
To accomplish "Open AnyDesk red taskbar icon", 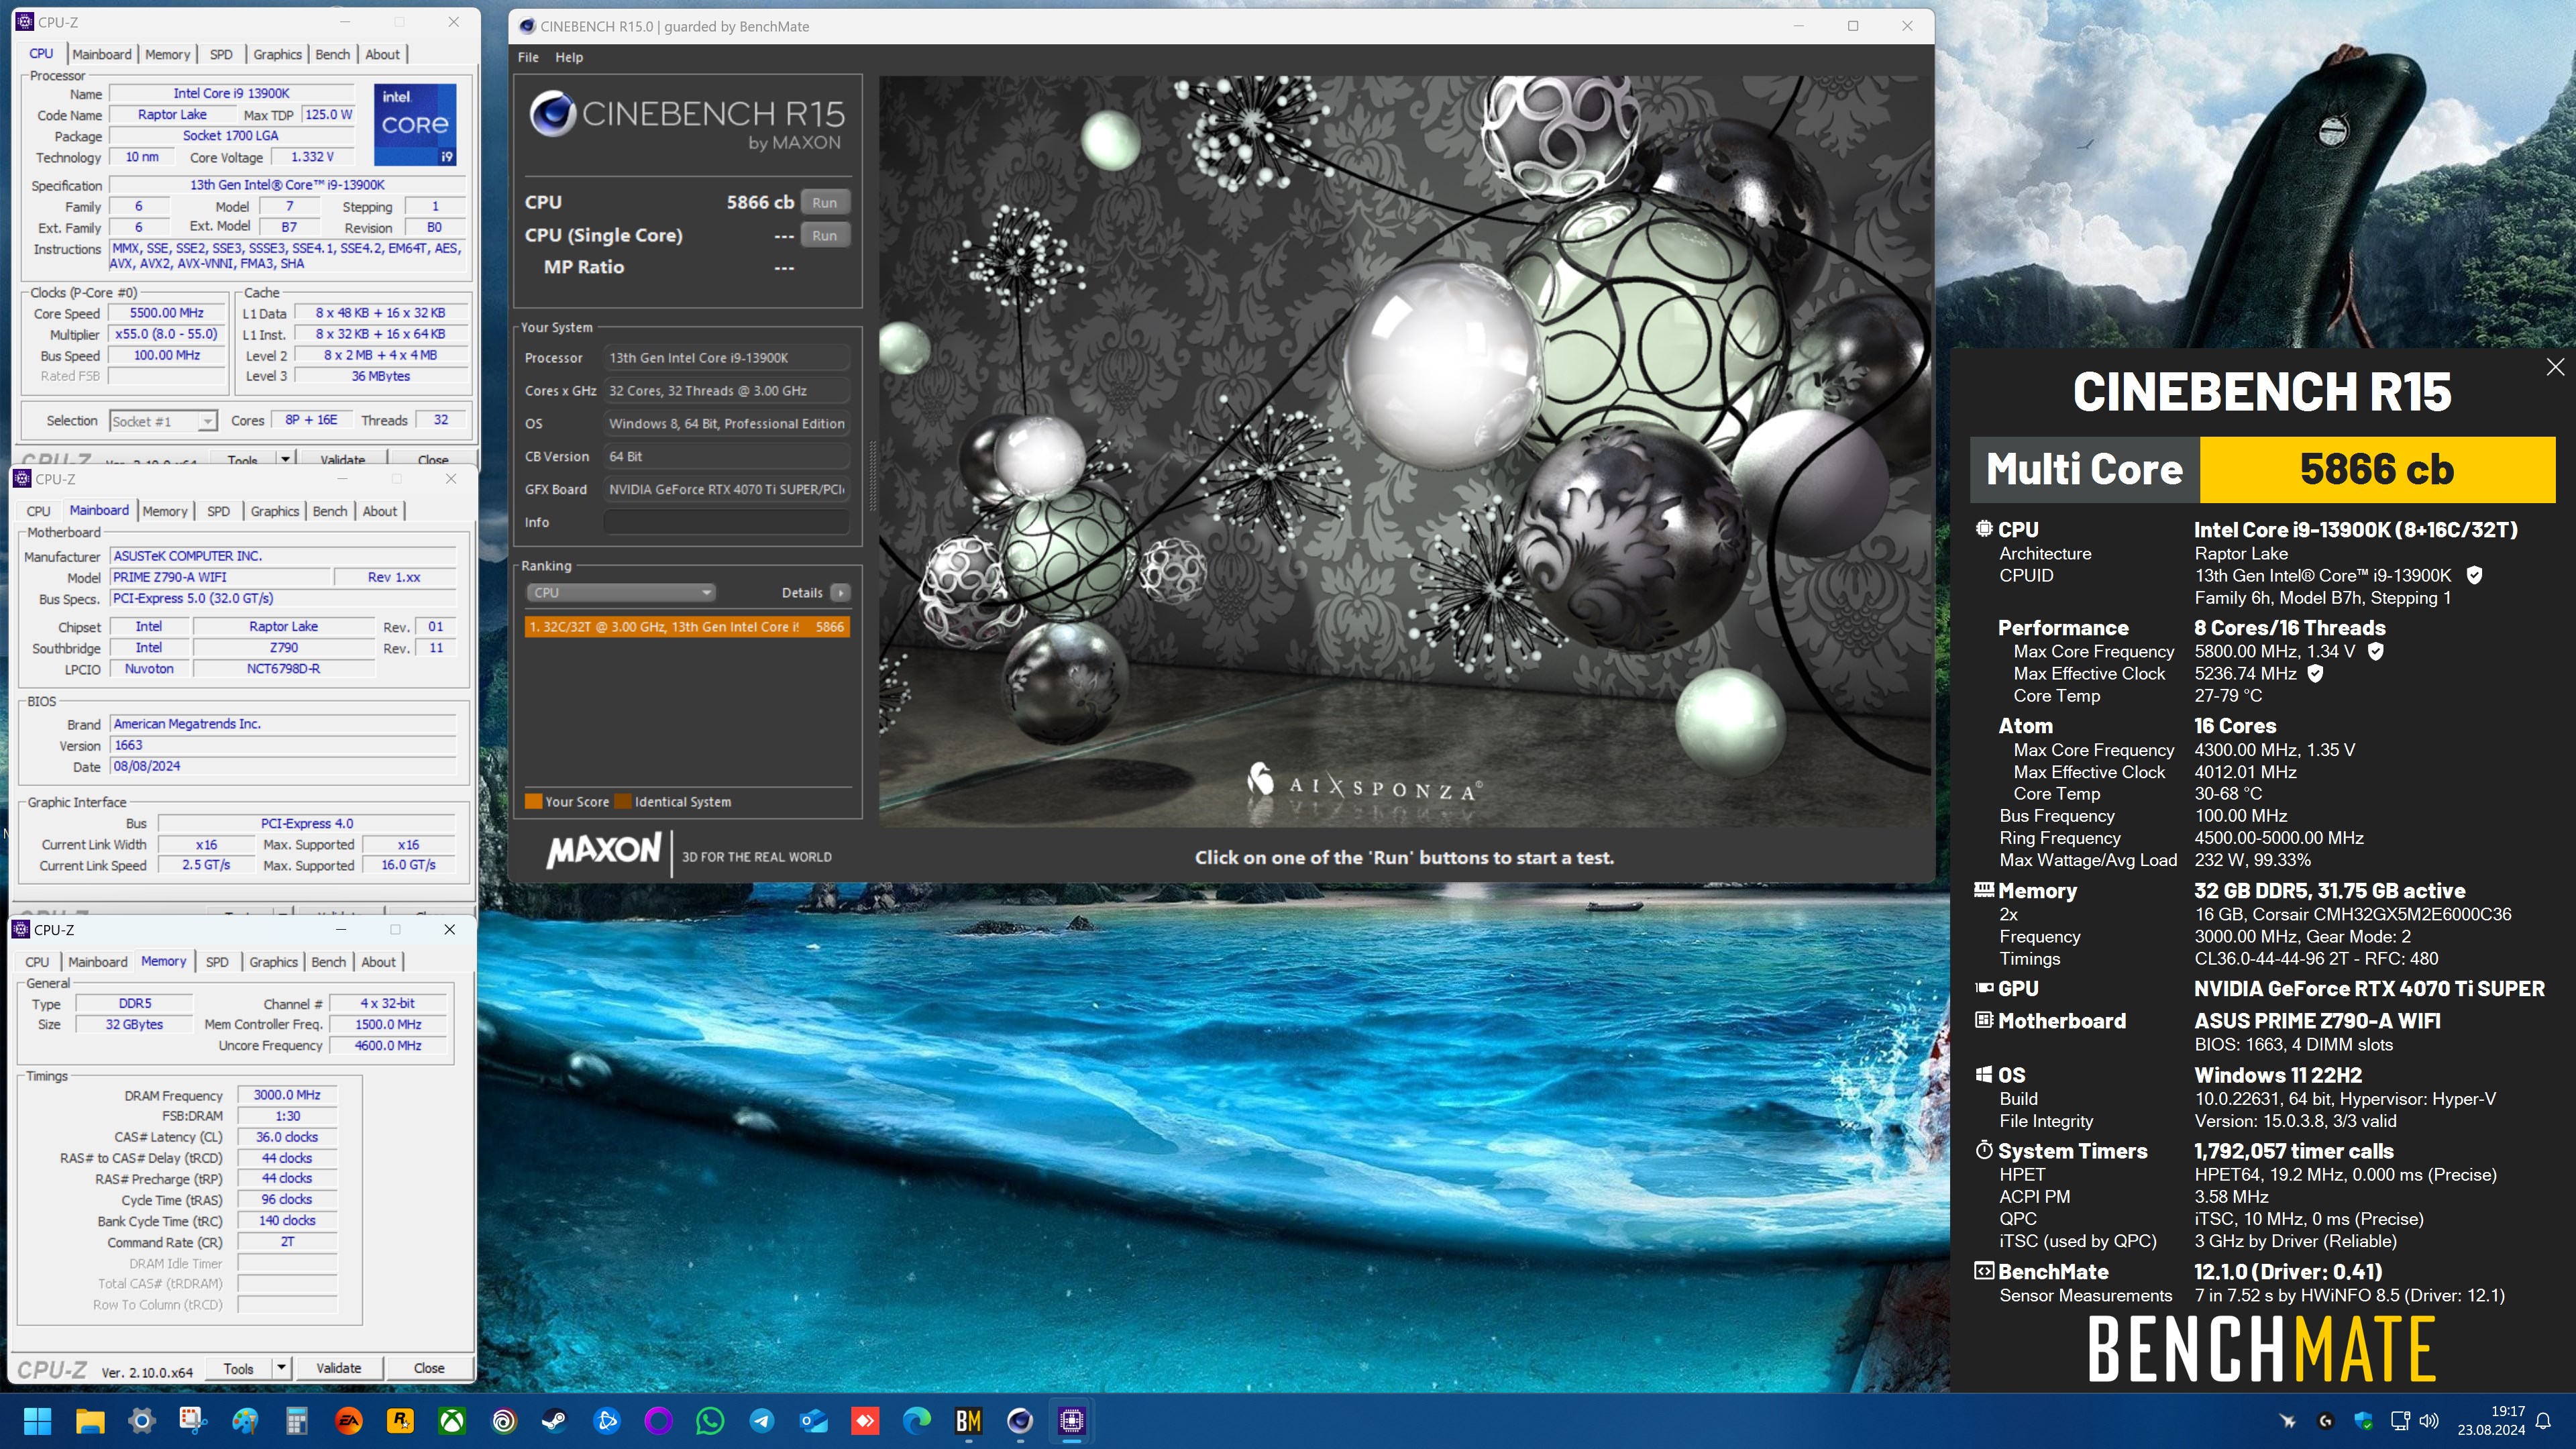I will point(865,1420).
